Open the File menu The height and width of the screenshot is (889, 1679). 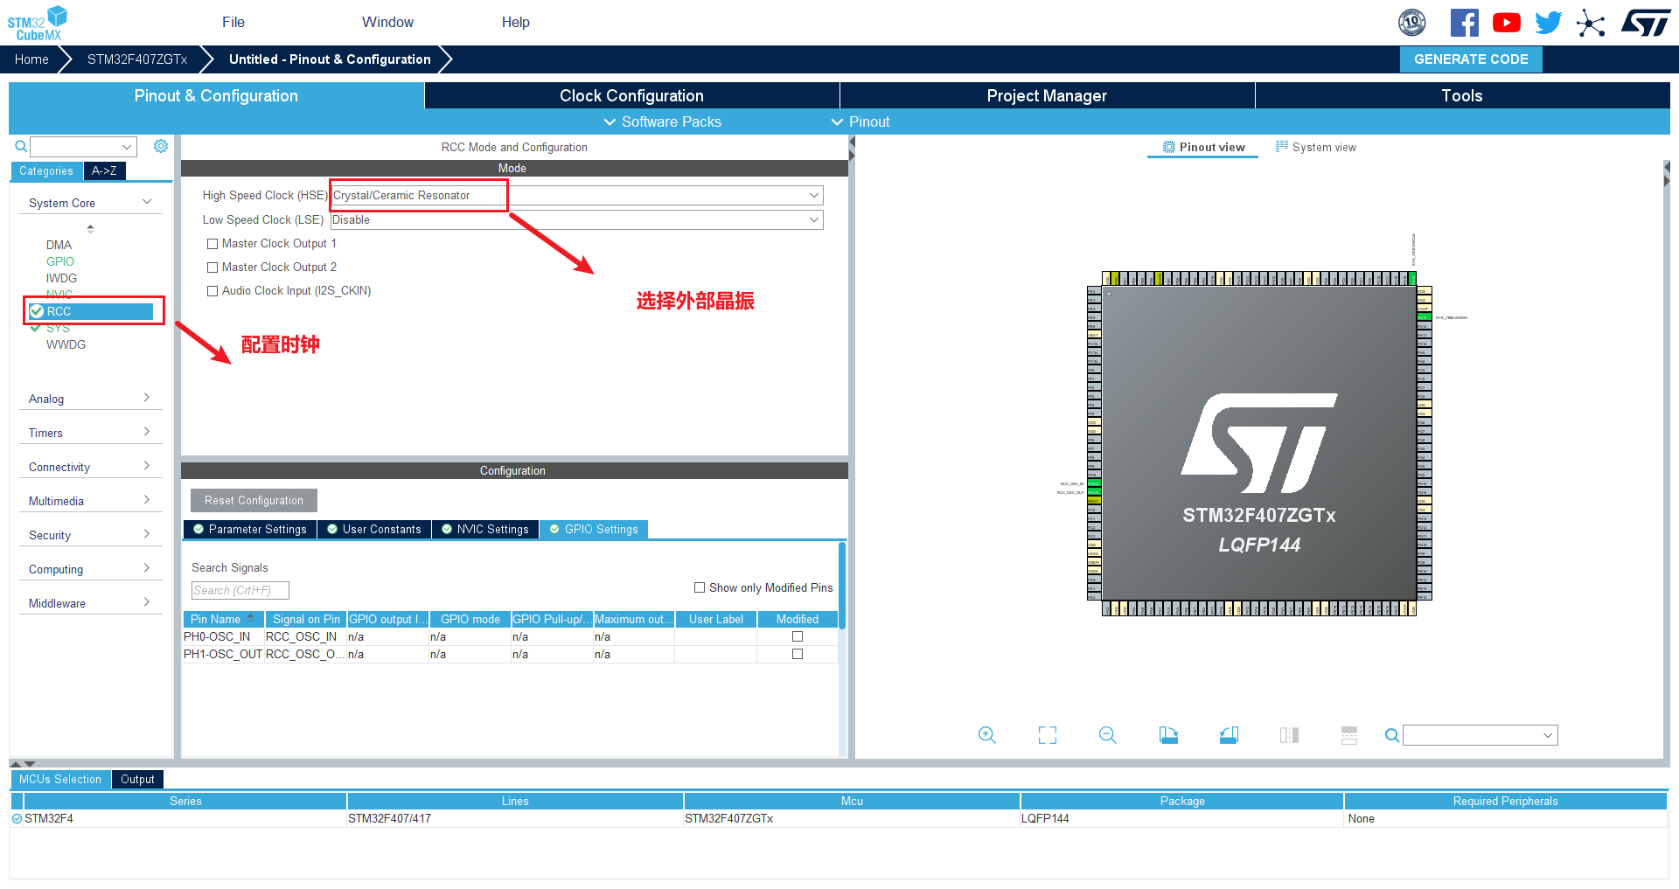(x=233, y=23)
